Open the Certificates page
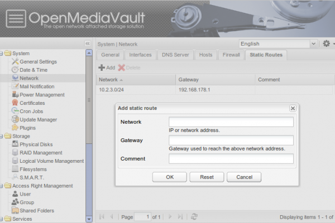 (x=32, y=103)
